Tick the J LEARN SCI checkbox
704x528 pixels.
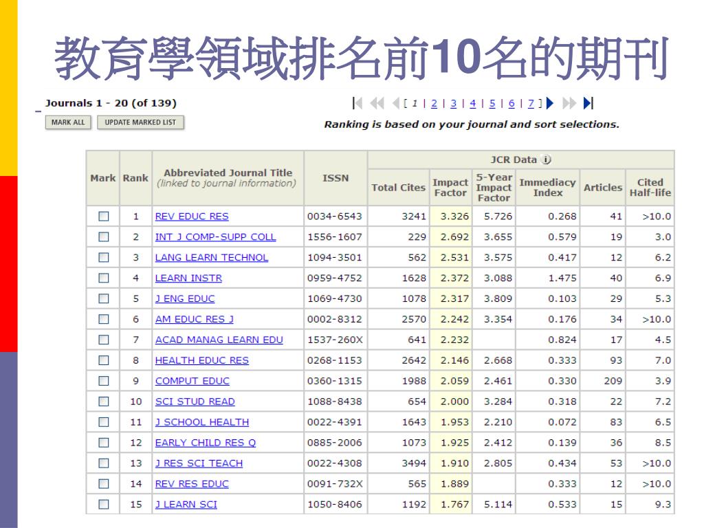pos(104,504)
